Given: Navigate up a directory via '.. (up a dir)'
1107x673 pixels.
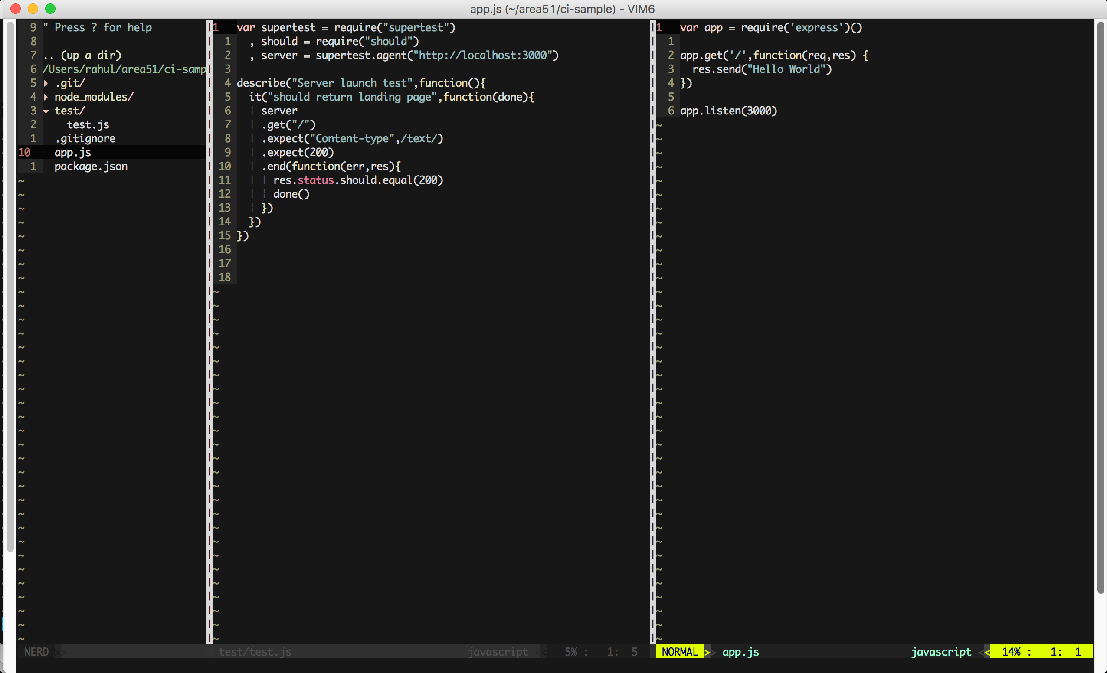Looking at the screenshot, I should click(x=82, y=55).
